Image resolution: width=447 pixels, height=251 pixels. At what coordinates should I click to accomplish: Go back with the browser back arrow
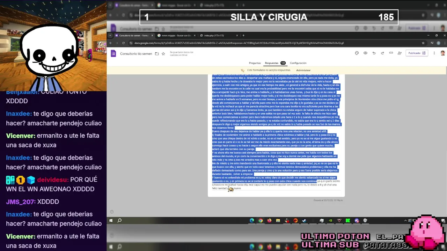point(111,43)
